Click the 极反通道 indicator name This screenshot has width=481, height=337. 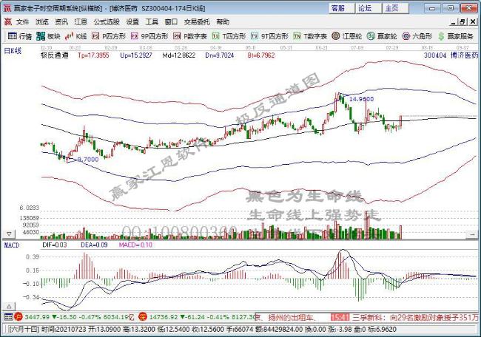pos(55,55)
